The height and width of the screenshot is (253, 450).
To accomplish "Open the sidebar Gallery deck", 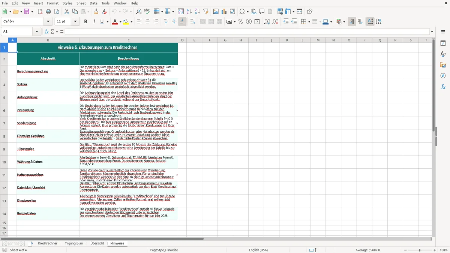I will click(443, 65).
